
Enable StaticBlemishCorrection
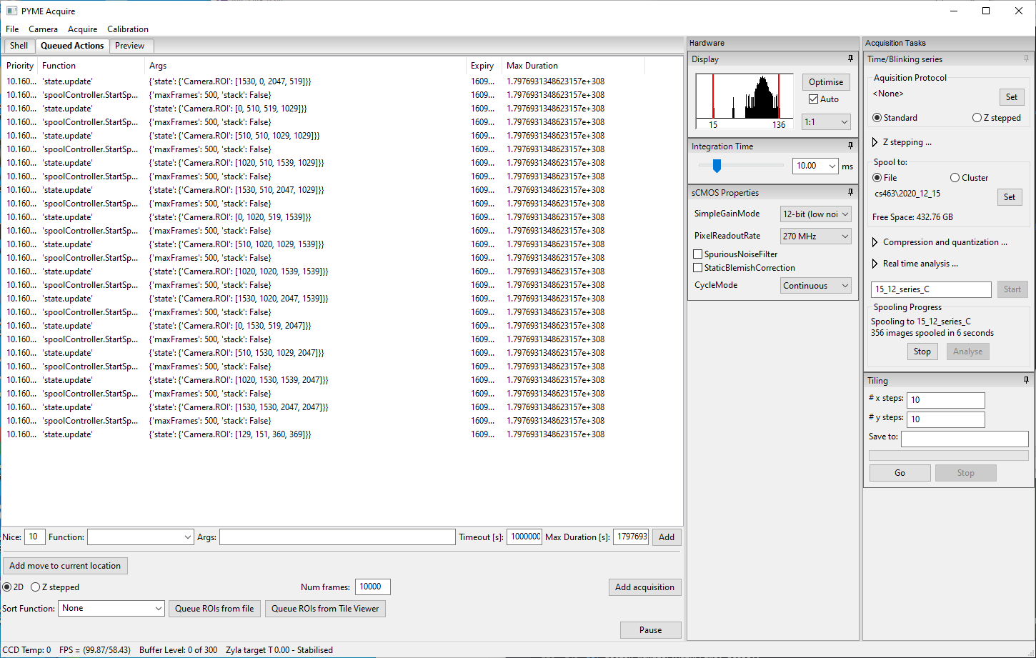point(698,267)
